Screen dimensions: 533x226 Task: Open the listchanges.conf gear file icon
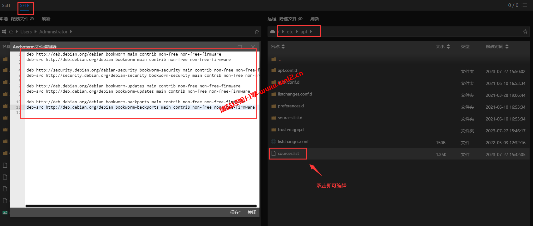pyautogui.click(x=274, y=141)
